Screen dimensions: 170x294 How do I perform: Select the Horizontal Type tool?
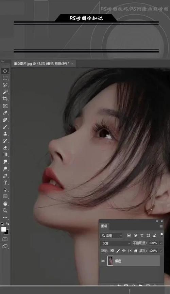[x=5, y=183]
